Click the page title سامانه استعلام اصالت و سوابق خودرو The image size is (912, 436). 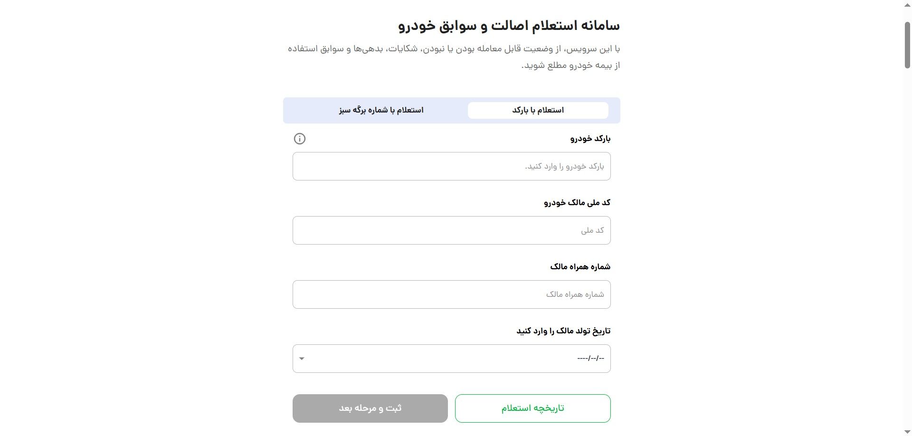pyautogui.click(x=509, y=25)
